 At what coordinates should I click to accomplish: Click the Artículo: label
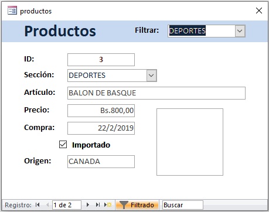pos(40,92)
